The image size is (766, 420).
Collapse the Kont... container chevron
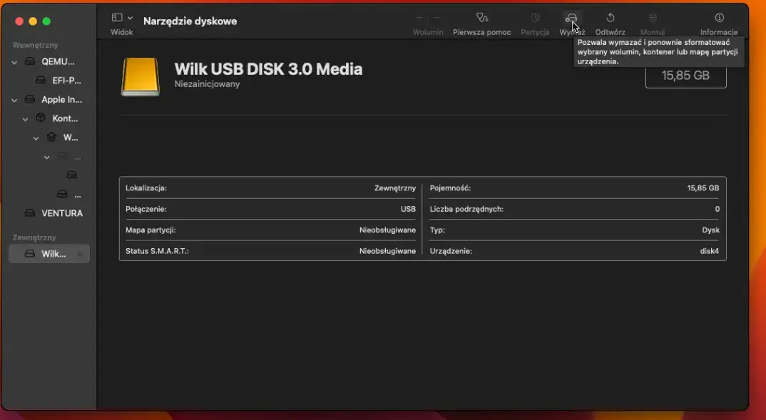tap(26, 119)
